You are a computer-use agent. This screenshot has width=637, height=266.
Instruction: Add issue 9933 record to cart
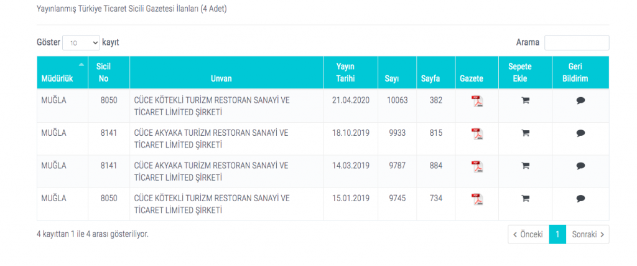tap(525, 133)
